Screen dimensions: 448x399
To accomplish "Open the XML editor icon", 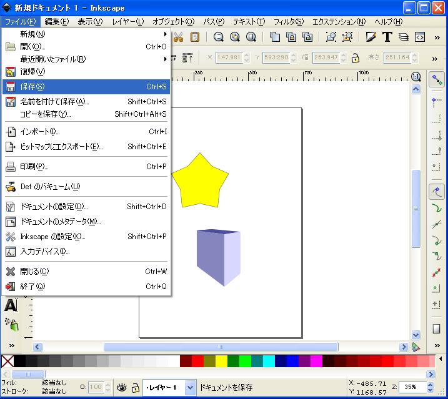I will [x=420, y=37].
